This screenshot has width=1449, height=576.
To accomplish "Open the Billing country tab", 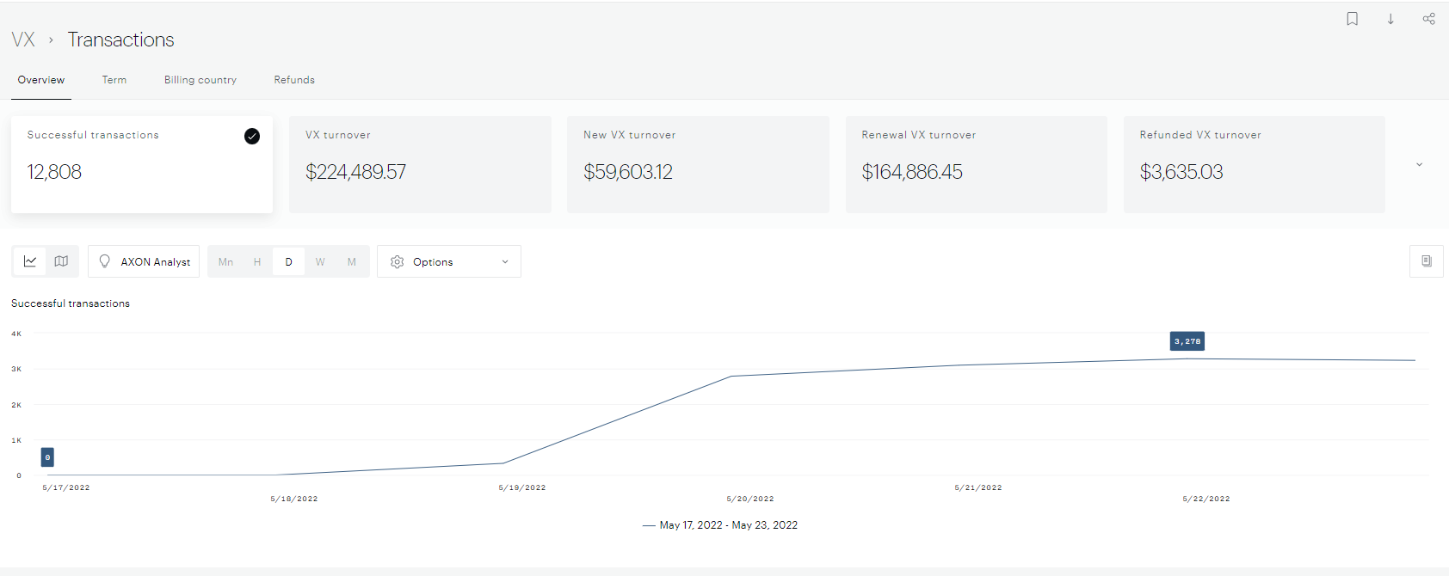I will pyautogui.click(x=200, y=80).
